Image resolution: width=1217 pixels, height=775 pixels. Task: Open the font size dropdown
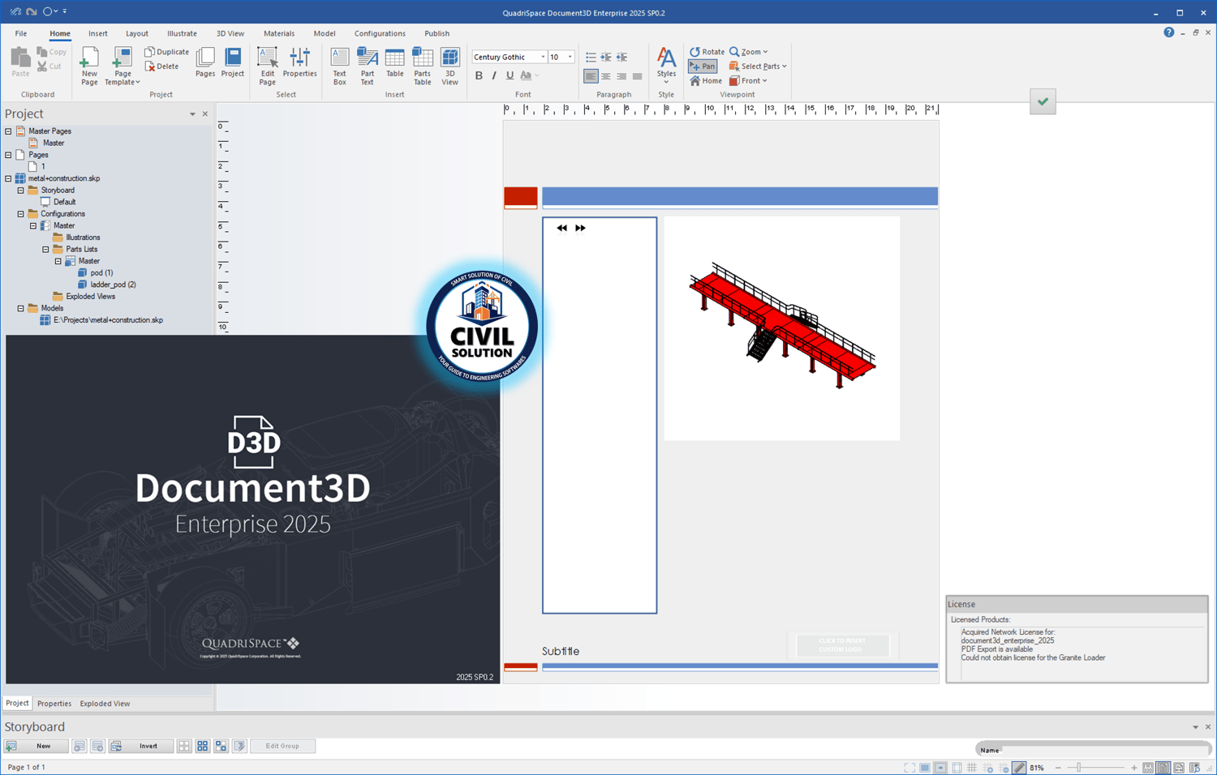click(x=570, y=58)
